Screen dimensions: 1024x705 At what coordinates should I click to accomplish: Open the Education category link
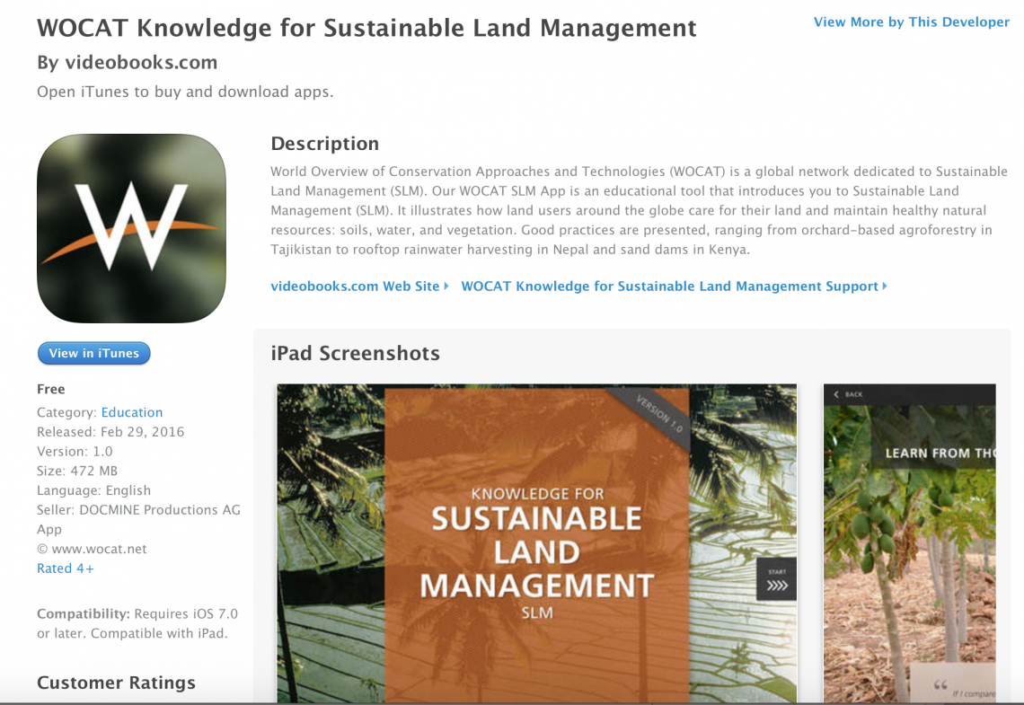pyautogui.click(x=132, y=412)
